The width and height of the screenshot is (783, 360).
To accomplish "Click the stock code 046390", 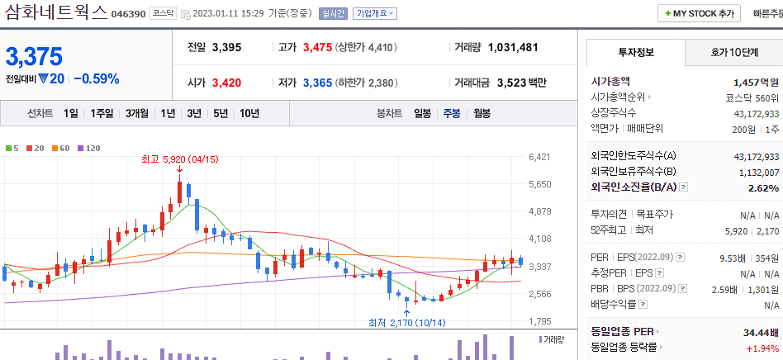I will click(x=128, y=14).
